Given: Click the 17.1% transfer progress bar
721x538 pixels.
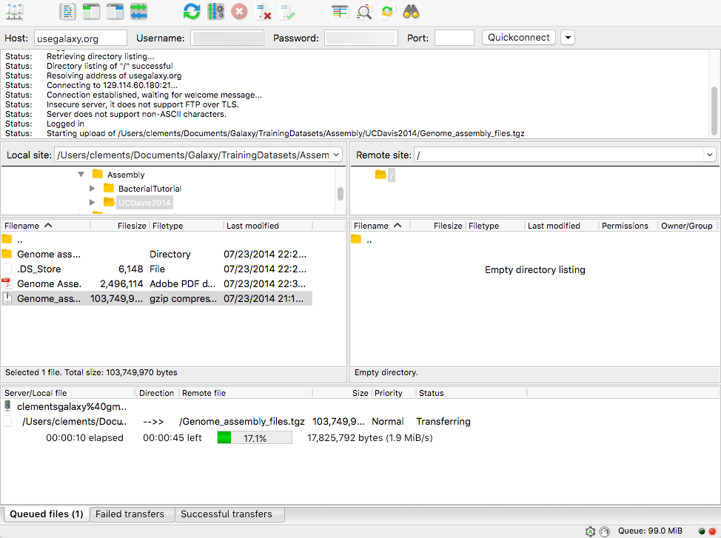Looking at the screenshot, I should 255,438.
